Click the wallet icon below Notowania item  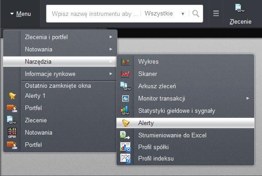coord(12,145)
